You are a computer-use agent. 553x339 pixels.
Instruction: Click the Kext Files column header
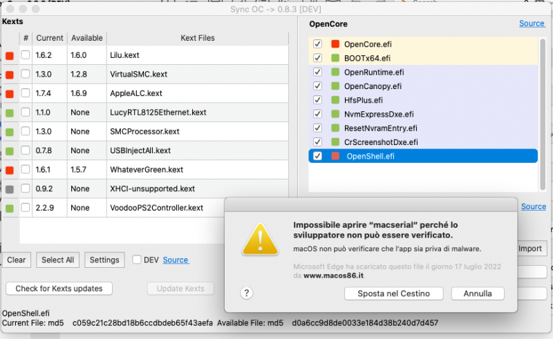[x=197, y=38]
